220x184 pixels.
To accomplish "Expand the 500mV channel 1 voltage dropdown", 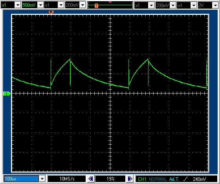I will 41,5.
